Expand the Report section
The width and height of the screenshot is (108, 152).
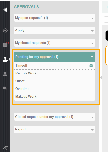(55, 129)
